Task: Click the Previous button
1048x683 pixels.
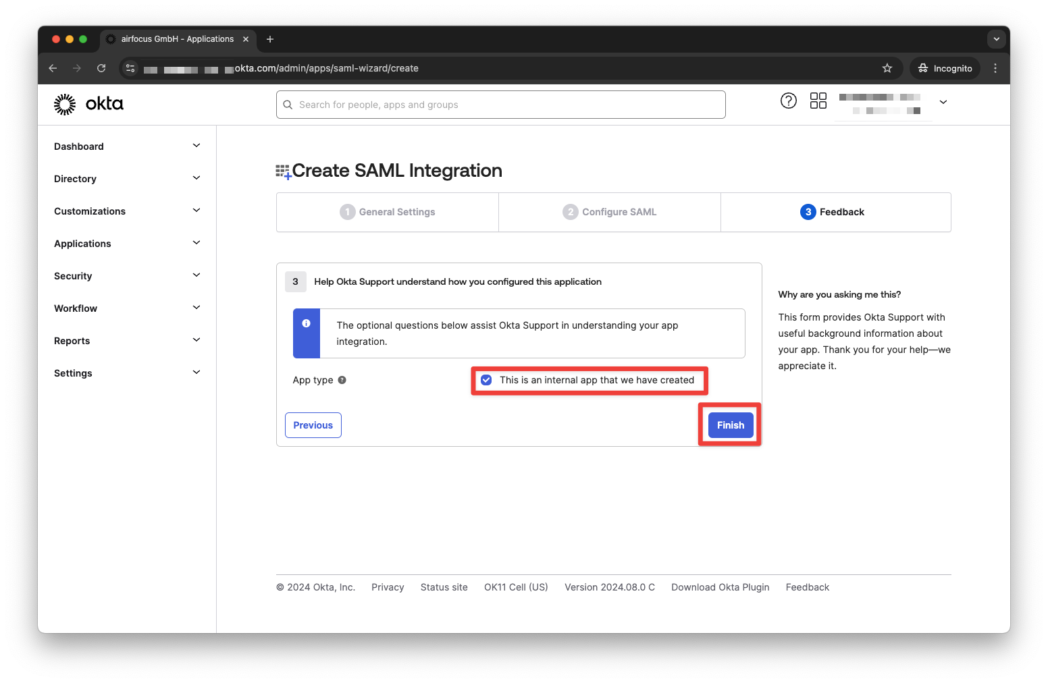Action: [x=313, y=425]
